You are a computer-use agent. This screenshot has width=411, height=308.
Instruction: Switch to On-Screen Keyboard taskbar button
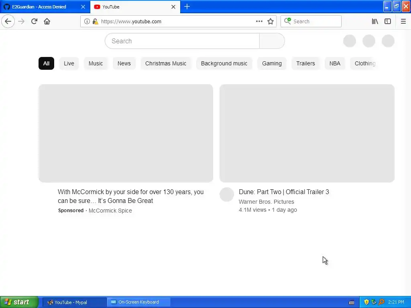pyautogui.click(x=138, y=302)
